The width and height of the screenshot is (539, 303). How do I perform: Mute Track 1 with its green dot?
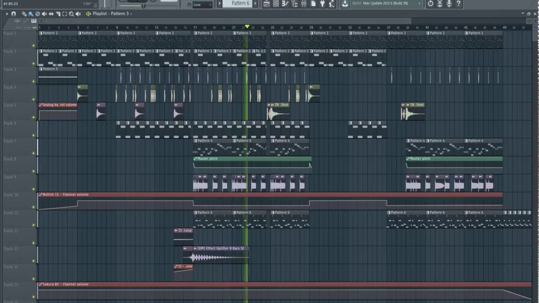34,45
